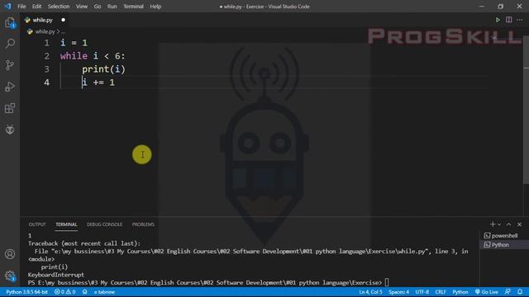The height and width of the screenshot is (297, 529).
Task: Open Source Control view
Action: tap(10, 65)
